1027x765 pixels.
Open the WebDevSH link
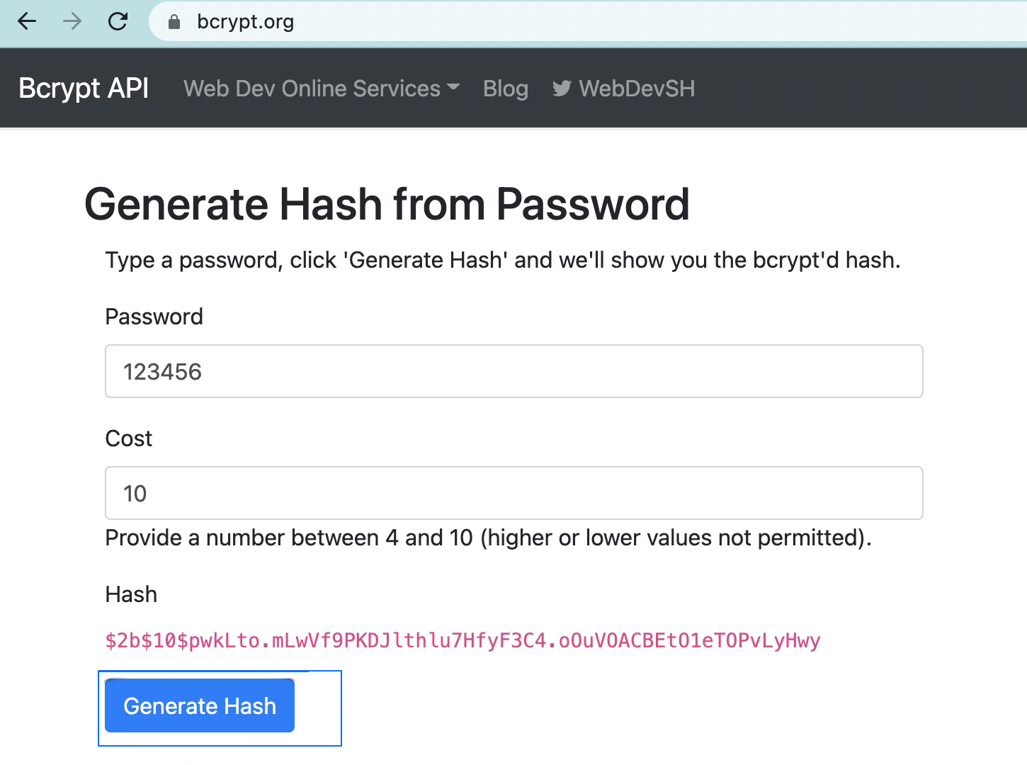[x=636, y=89]
